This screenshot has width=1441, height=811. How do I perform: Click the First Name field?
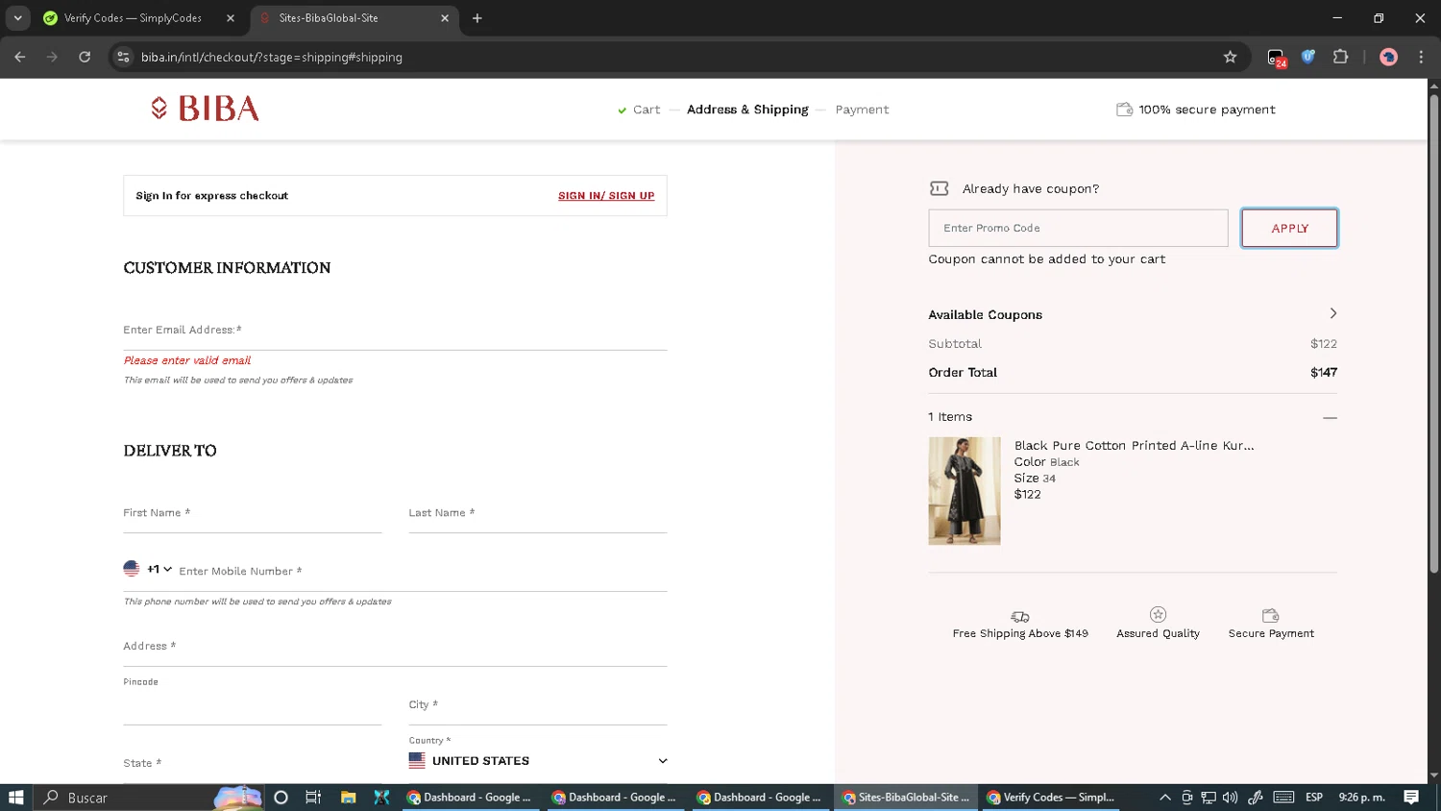(x=253, y=514)
